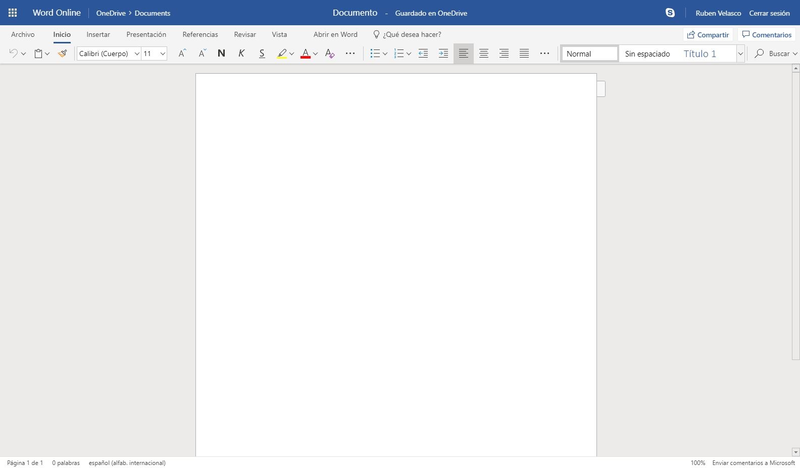
Task: Open the font size 11 dropdown
Action: pos(163,54)
